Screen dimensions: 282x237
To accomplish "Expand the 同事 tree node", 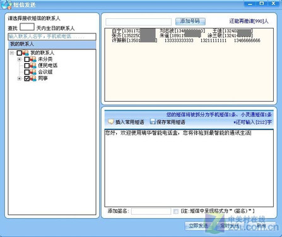I will [20, 78].
